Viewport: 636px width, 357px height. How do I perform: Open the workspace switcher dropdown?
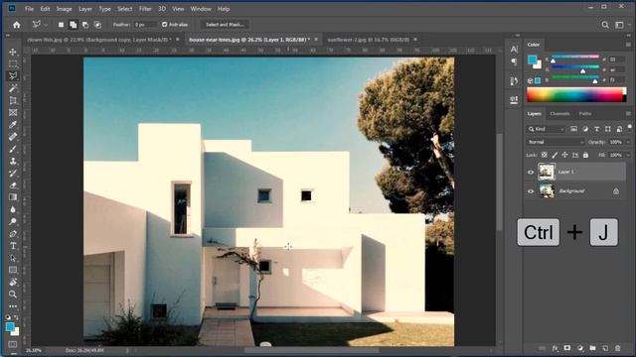point(620,25)
